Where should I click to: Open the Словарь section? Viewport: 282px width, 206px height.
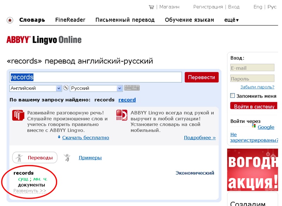point(32,20)
